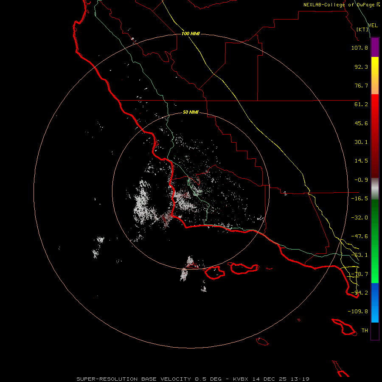Click the bright green color bar segment

click(x=375, y=241)
